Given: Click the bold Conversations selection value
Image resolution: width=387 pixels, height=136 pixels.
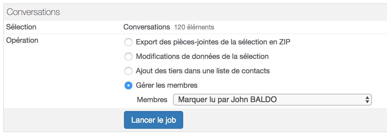Looking at the screenshot, I should (147, 27).
